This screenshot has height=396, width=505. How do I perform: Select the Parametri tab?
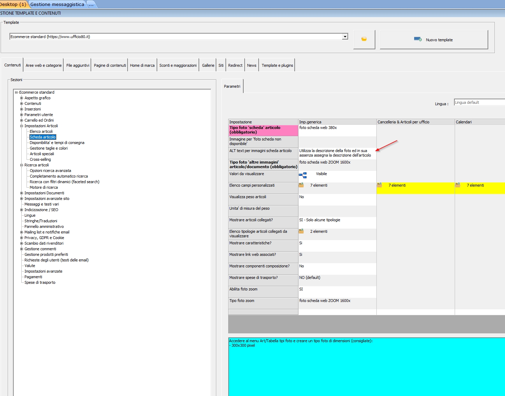[232, 86]
